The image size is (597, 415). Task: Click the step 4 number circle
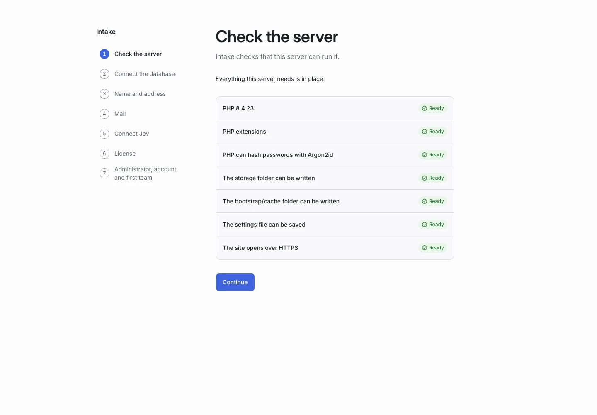point(104,114)
